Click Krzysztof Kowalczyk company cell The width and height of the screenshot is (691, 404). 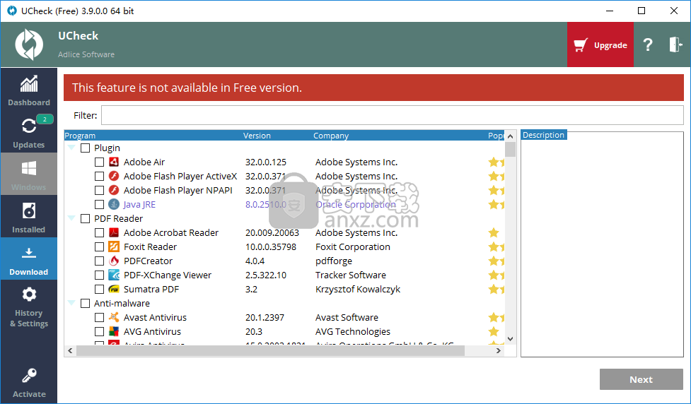(x=358, y=289)
